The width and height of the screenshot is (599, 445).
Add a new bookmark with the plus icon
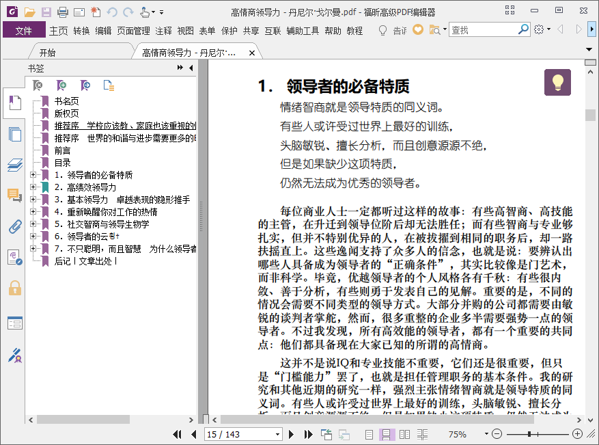coord(61,85)
